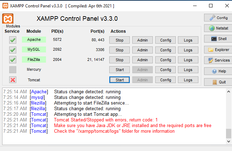Select the green MySQL module label

tap(34, 49)
